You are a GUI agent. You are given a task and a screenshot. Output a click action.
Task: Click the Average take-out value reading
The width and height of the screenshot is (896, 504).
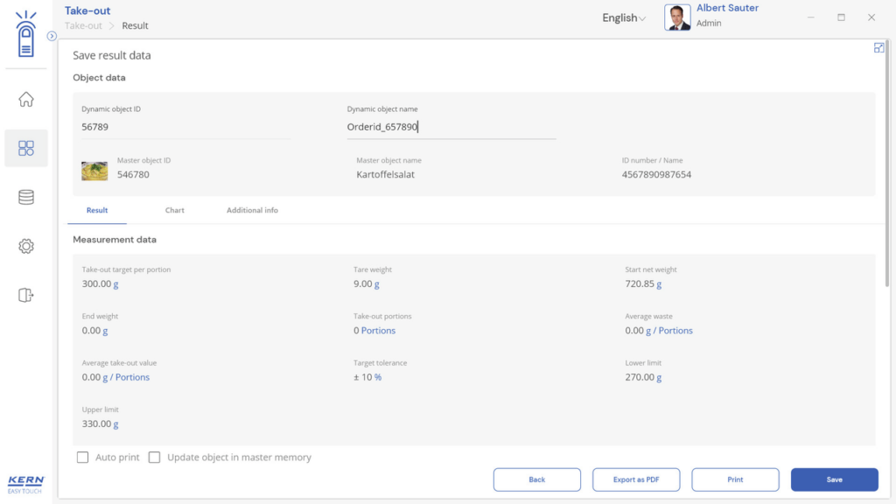point(115,377)
